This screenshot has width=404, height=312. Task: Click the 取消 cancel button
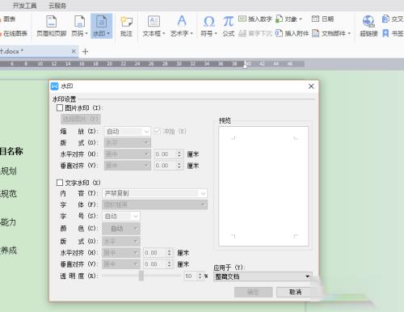[296, 292]
